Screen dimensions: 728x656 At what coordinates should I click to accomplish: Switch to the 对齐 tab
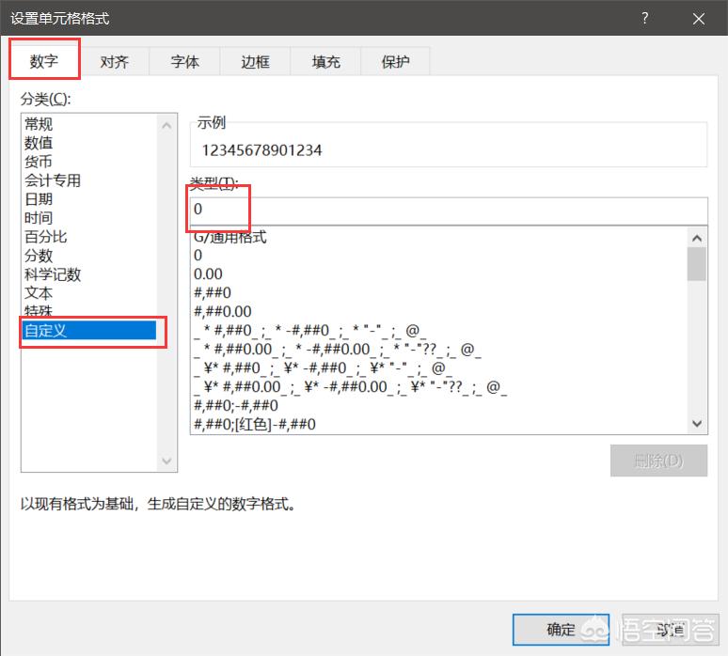(114, 61)
